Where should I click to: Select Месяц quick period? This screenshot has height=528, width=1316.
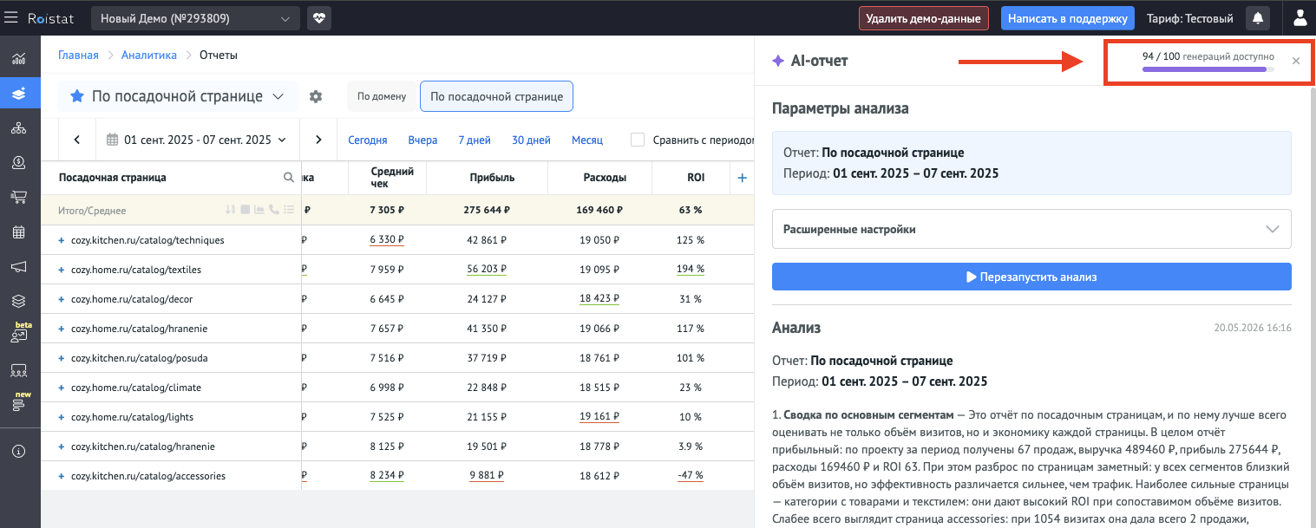pos(587,140)
